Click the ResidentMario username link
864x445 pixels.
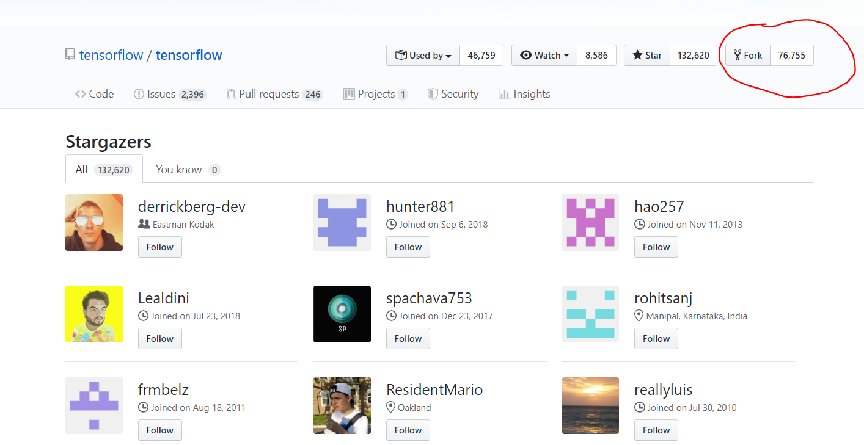point(434,389)
